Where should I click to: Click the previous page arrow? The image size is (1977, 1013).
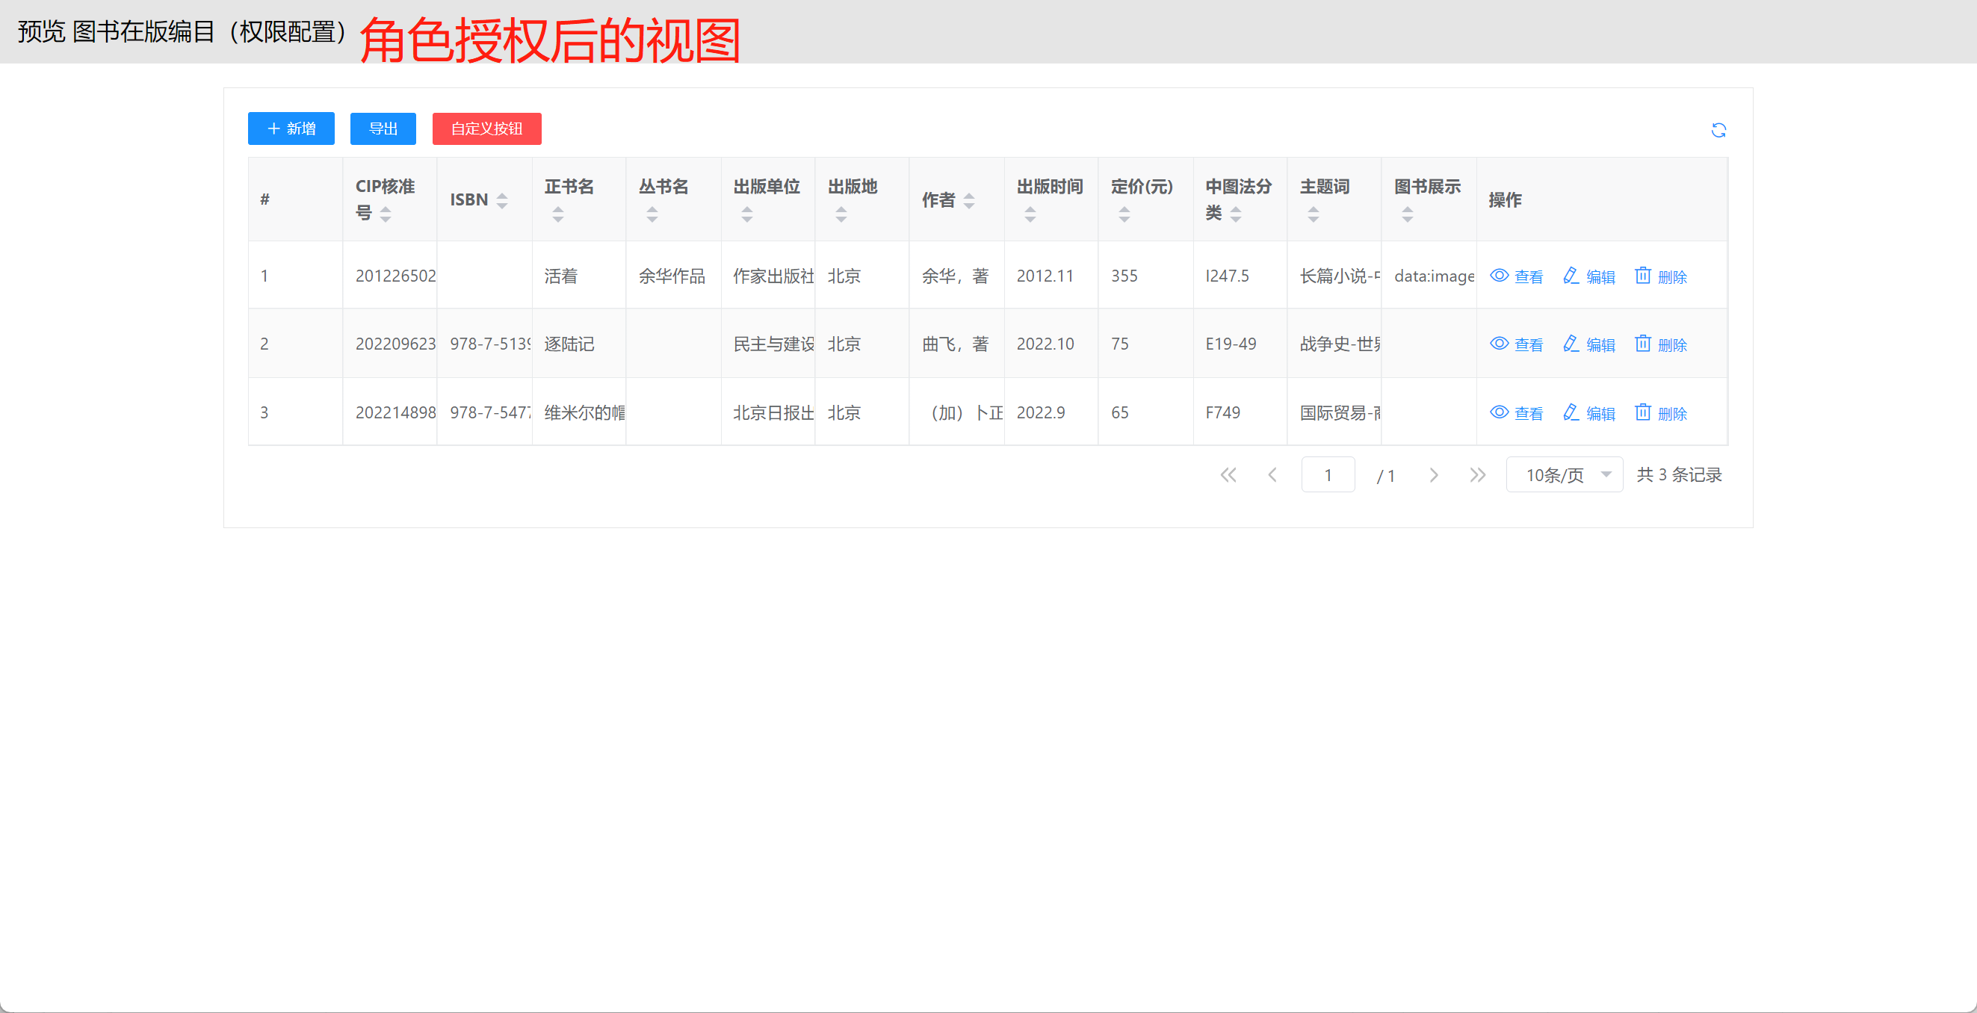pyautogui.click(x=1272, y=475)
